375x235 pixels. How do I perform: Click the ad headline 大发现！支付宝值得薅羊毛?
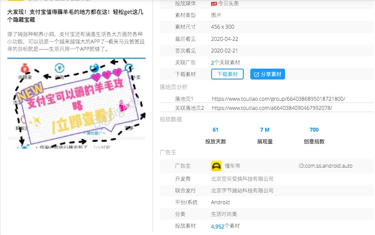pos(75,16)
